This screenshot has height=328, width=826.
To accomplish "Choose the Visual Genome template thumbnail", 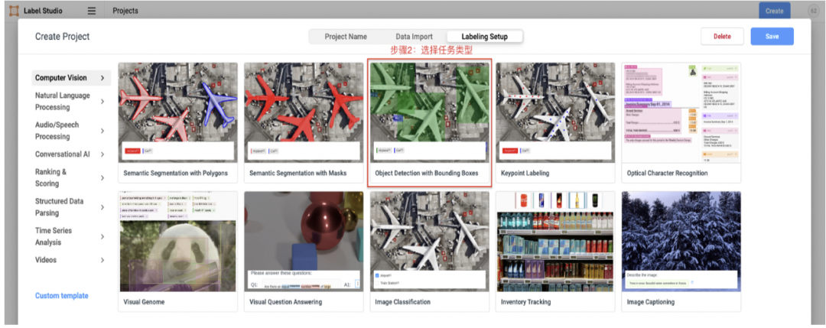I will 178,242.
